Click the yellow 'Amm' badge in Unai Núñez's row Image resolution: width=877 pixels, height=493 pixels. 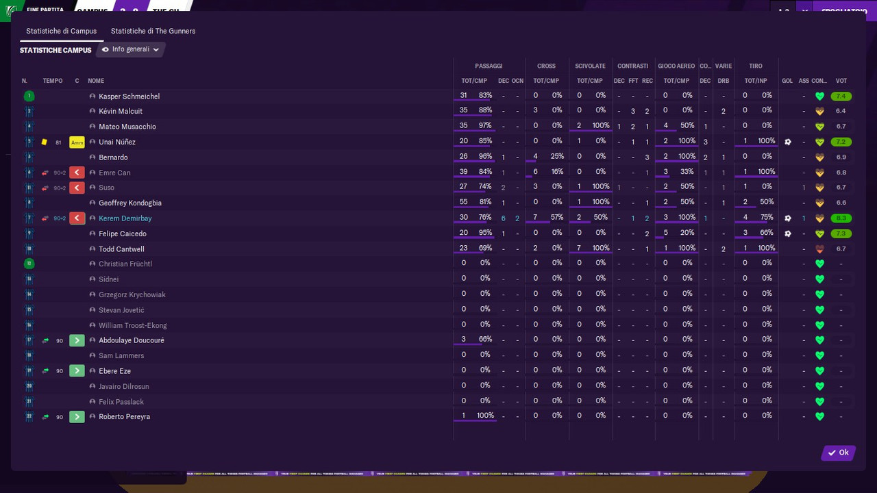click(x=77, y=142)
